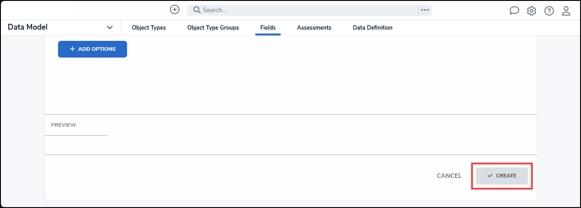The image size is (581, 208).
Task: Click the quick add plus circle icon
Action: (x=175, y=10)
